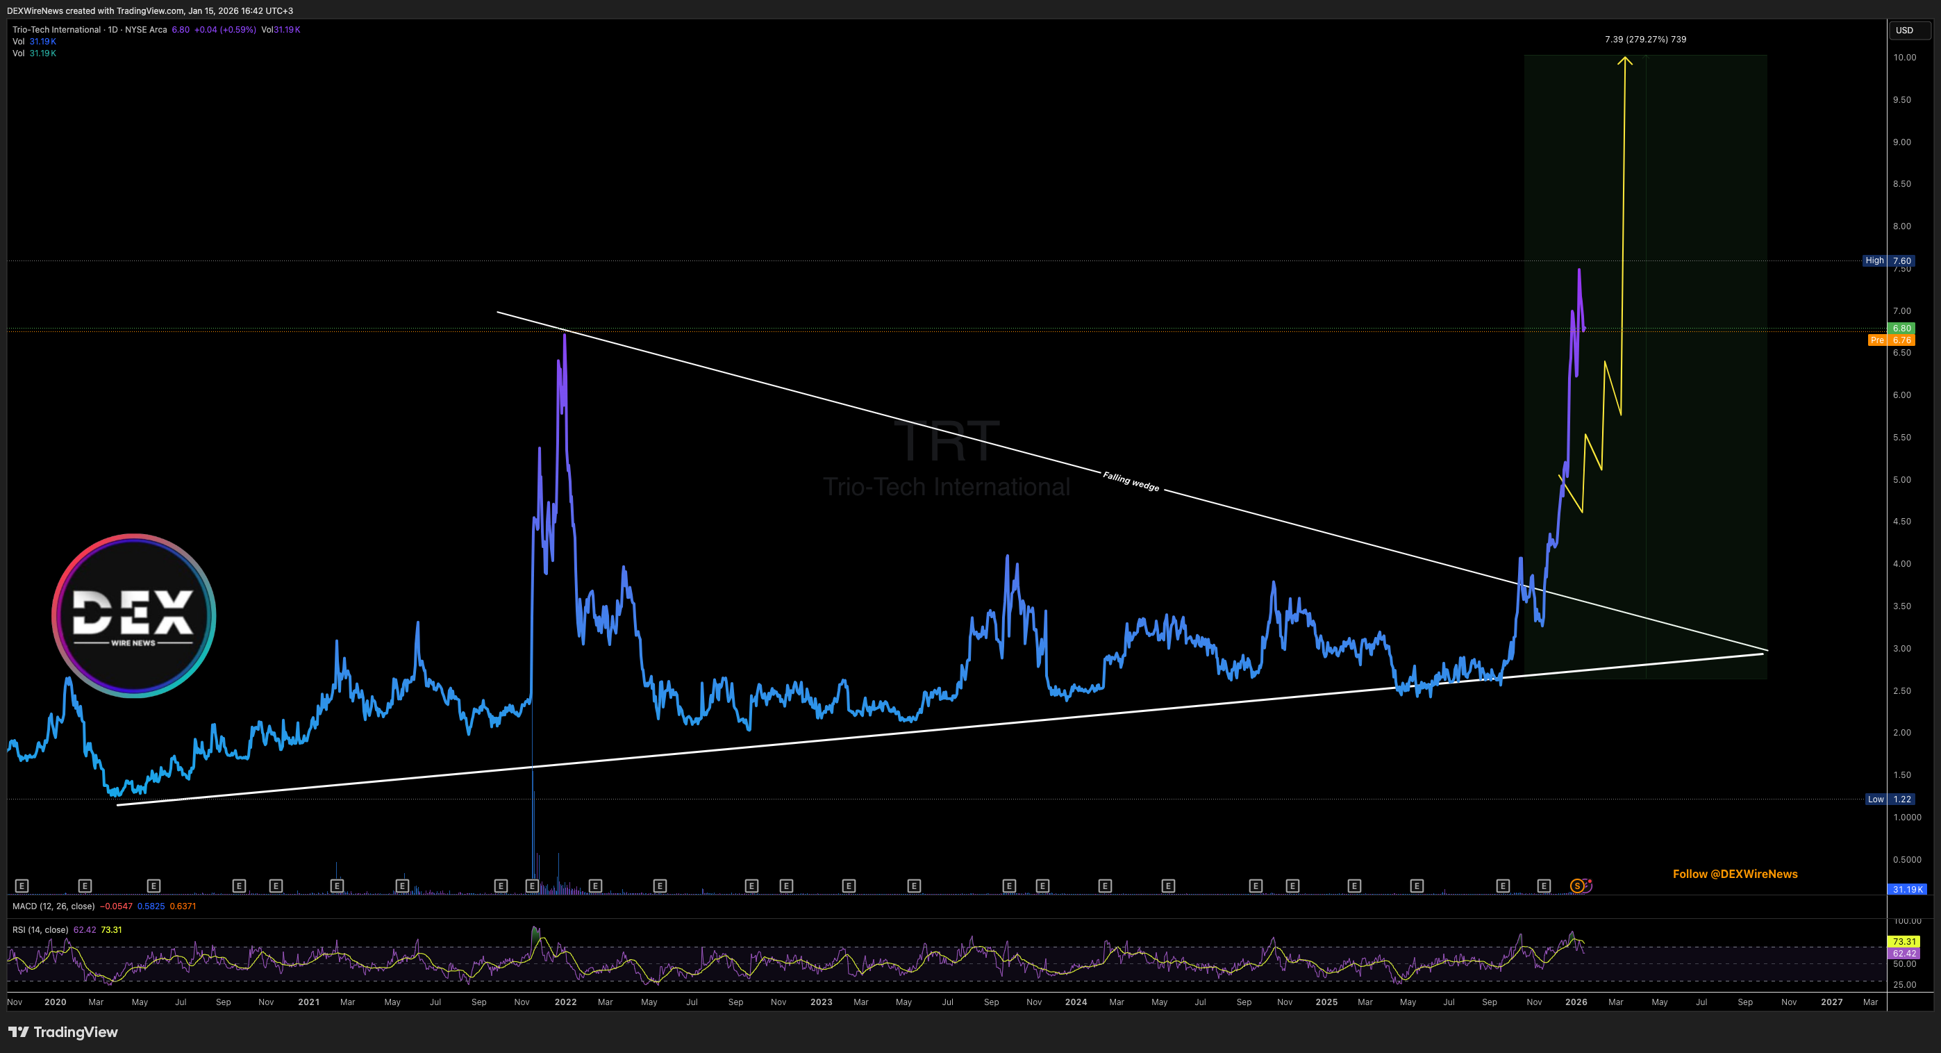The width and height of the screenshot is (1941, 1053).
Task: Click the Falling wedge trendline label
Action: coord(1131,481)
